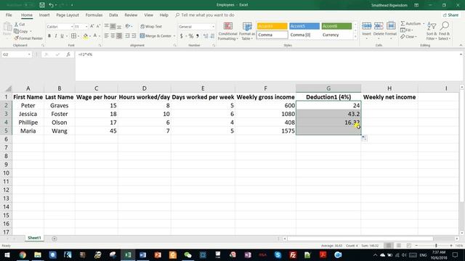
Task: Click AutoSum
Action: coord(411,23)
